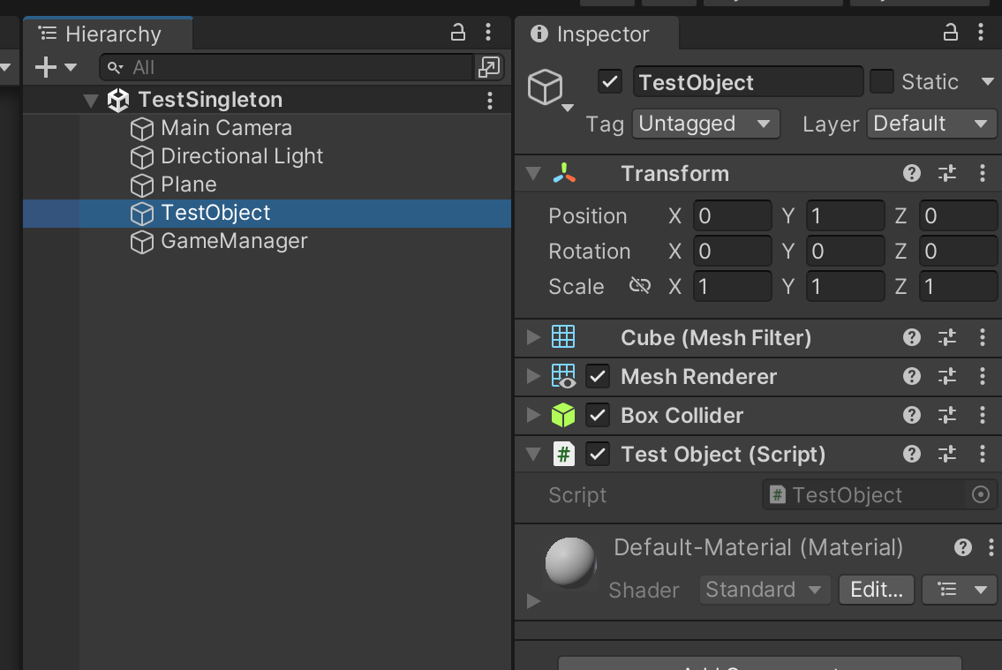
Task: Open Box Collider preset settings icon
Action: (947, 416)
